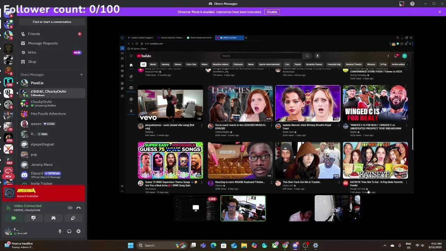
Task: Select the Gaming filter chip
Action: (x=165, y=64)
